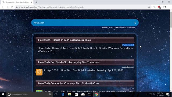This screenshot has width=172, height=97.
Task: Open the Chrome three-dot menu
Action: [169, 7]
